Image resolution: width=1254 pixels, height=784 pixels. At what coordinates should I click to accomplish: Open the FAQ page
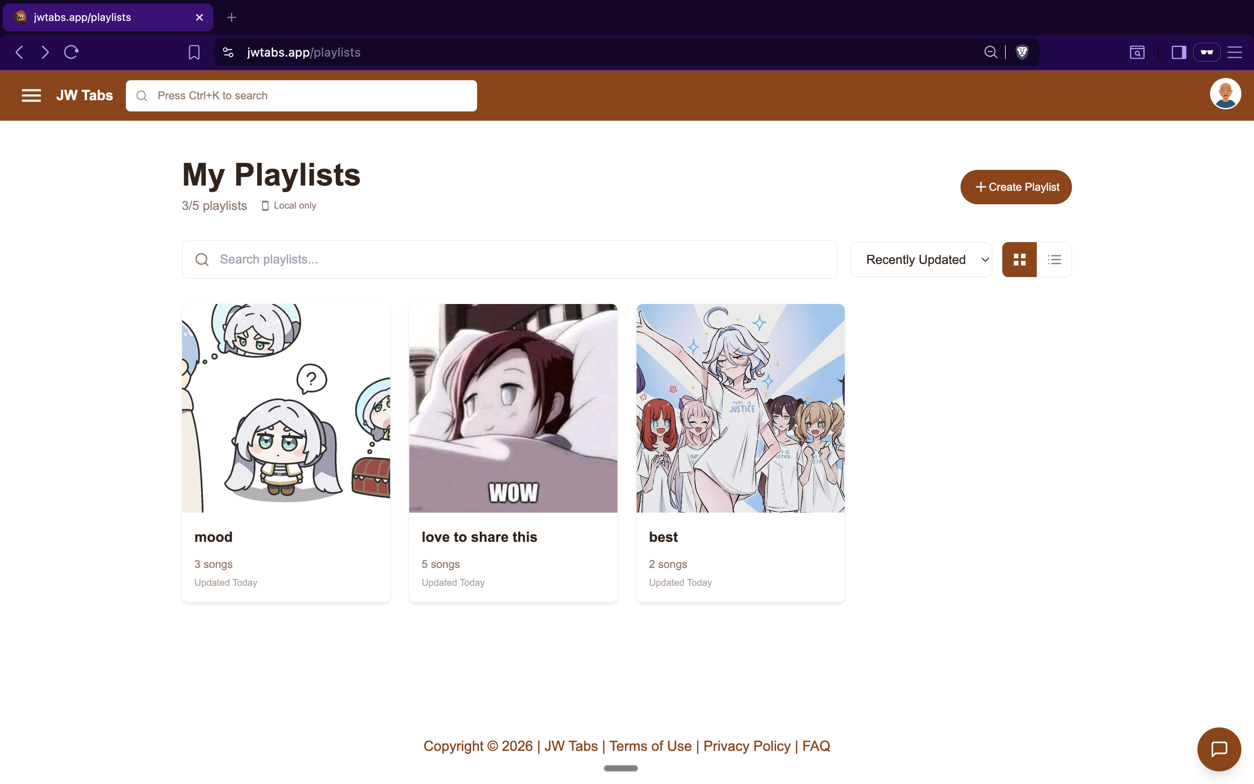point(816,746)
